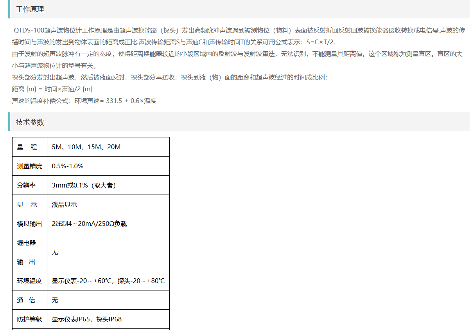Click the 技术参数 section heading
This screenshot has height=330, width=472.
[x=30, y=122]
